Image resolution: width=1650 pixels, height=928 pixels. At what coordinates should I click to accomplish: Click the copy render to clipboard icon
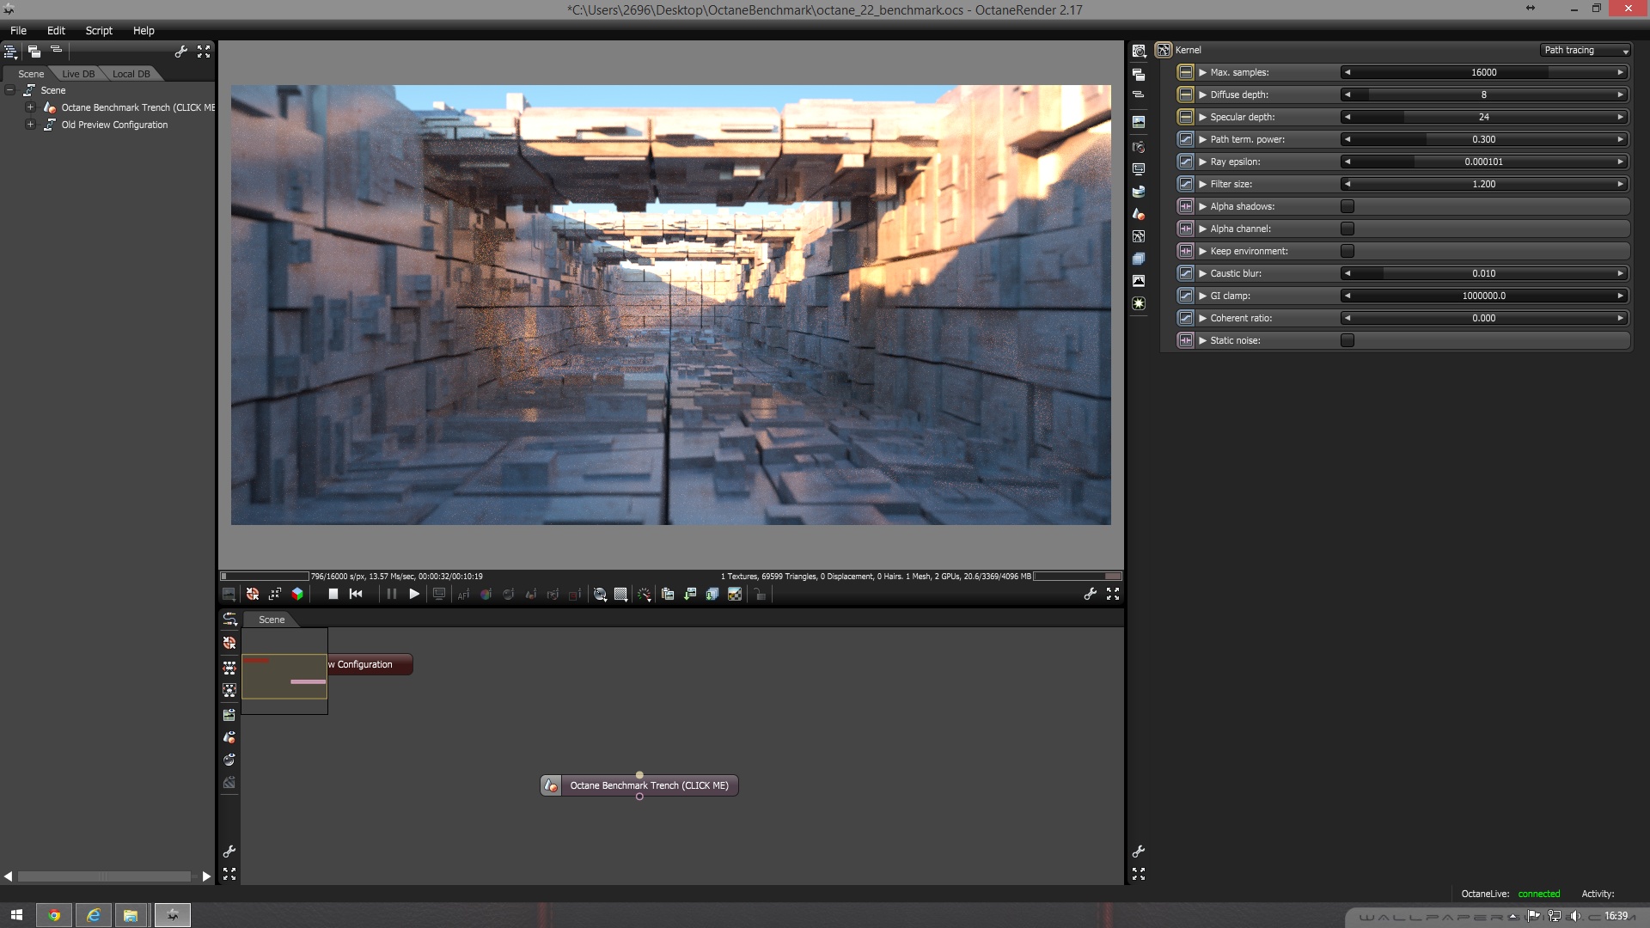click(668, 594)
